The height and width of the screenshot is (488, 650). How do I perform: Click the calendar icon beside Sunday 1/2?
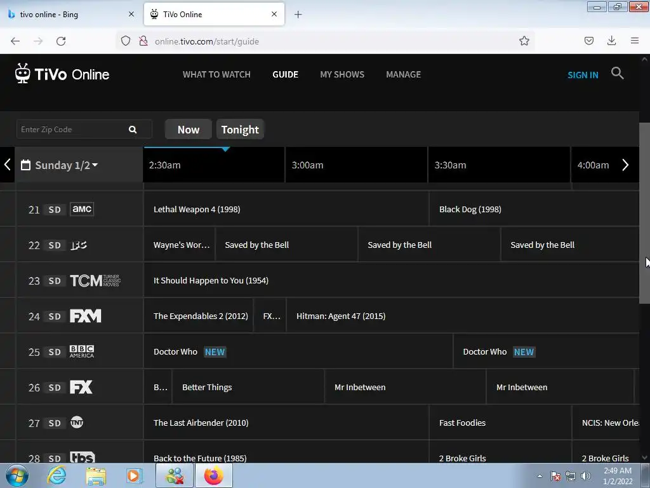click(25, 165)
